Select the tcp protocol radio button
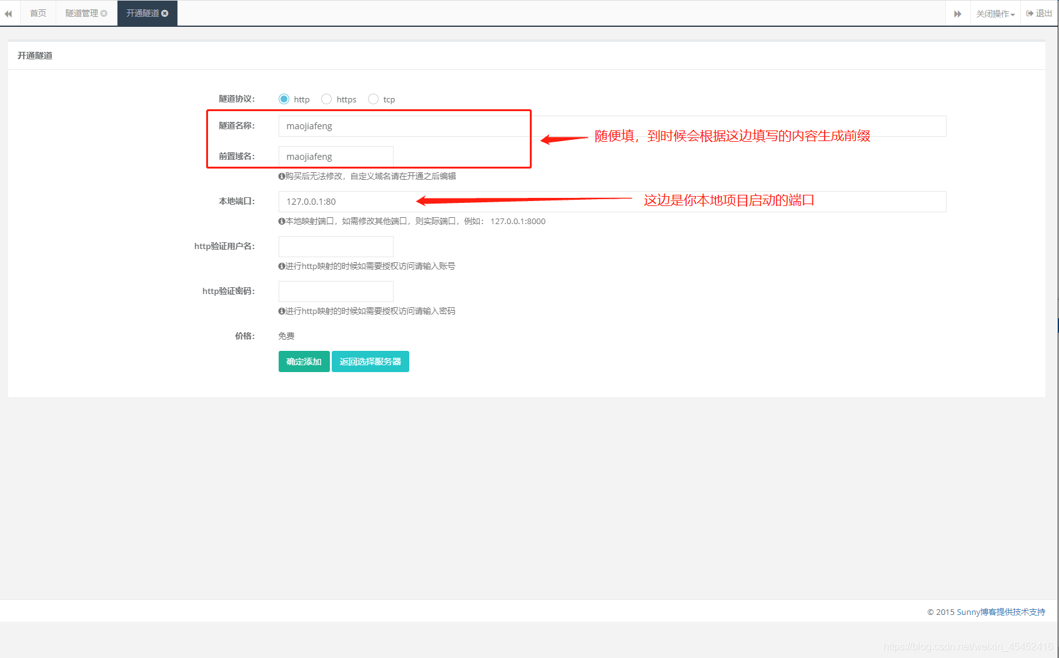Image resolution: width=1059 pixels, height=658 pixels. [x=373, y=99]
